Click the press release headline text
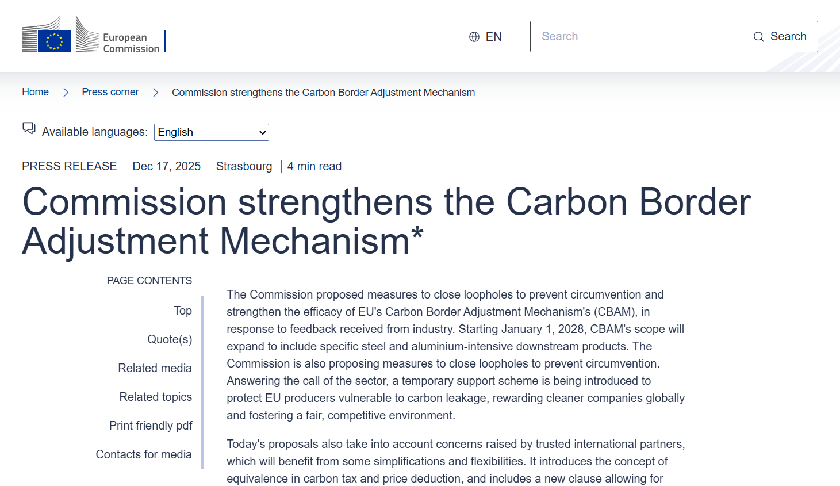This screenshot has height=486, width=840. 386,221
